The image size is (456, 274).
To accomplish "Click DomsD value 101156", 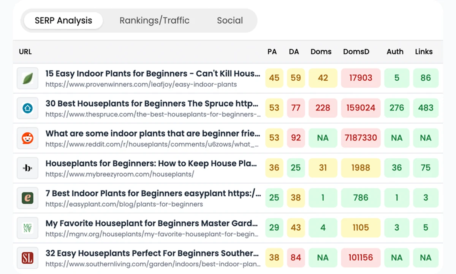I will (x=361, y=258).
